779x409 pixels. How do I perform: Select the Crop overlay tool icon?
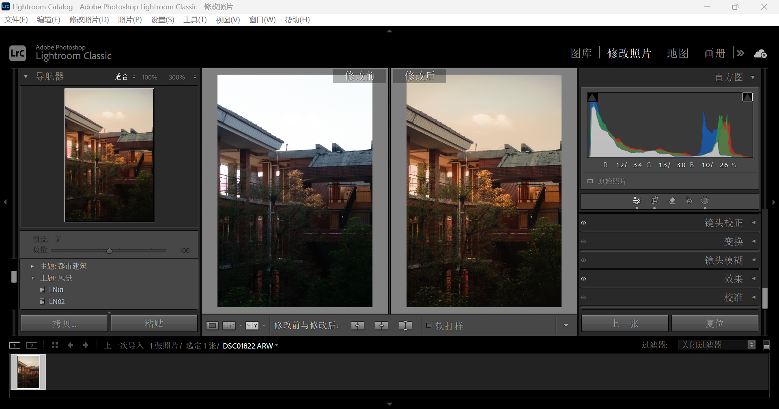654,200
